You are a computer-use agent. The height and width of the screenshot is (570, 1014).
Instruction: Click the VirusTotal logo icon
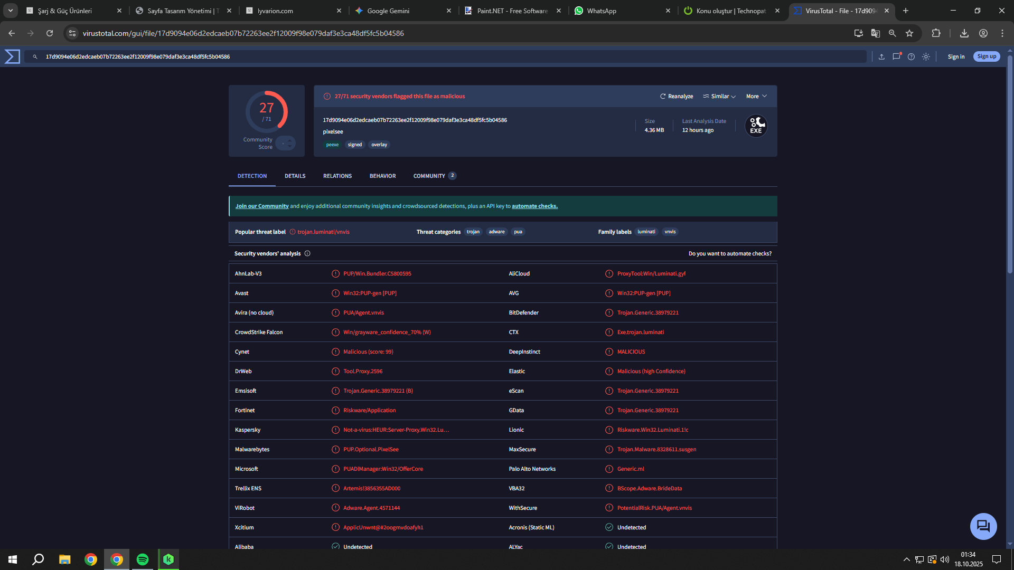pos(12,56)
